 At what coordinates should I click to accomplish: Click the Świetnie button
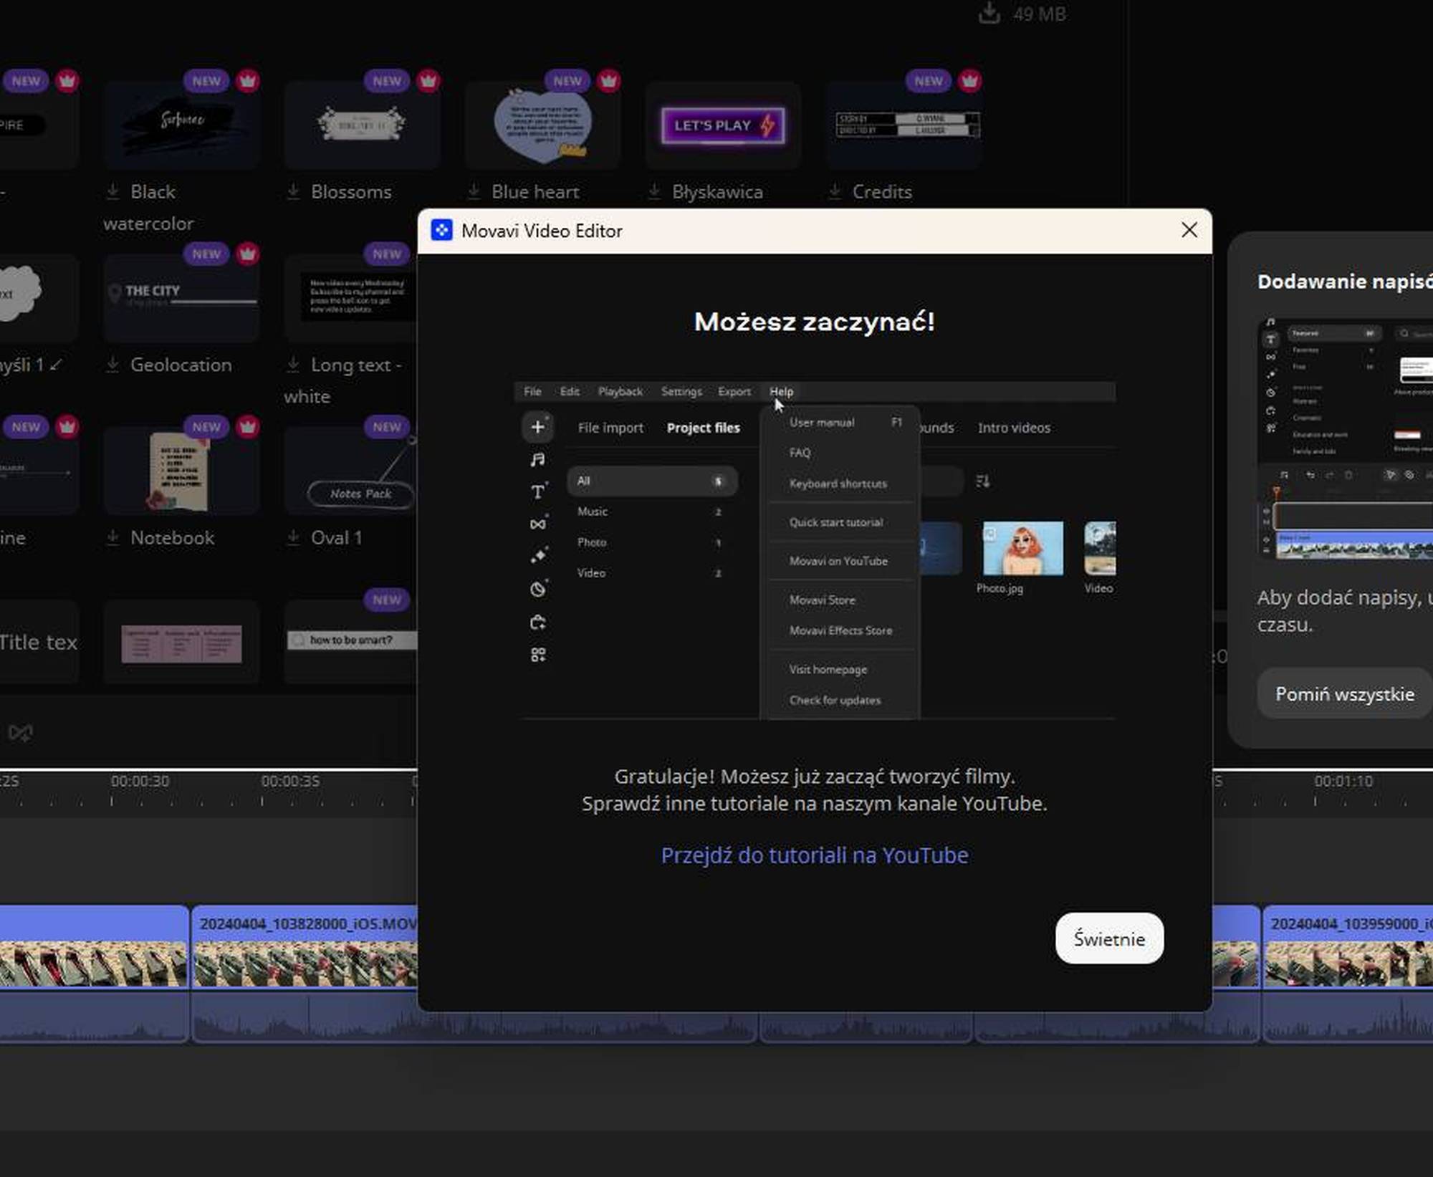(x=1108, y=938)
